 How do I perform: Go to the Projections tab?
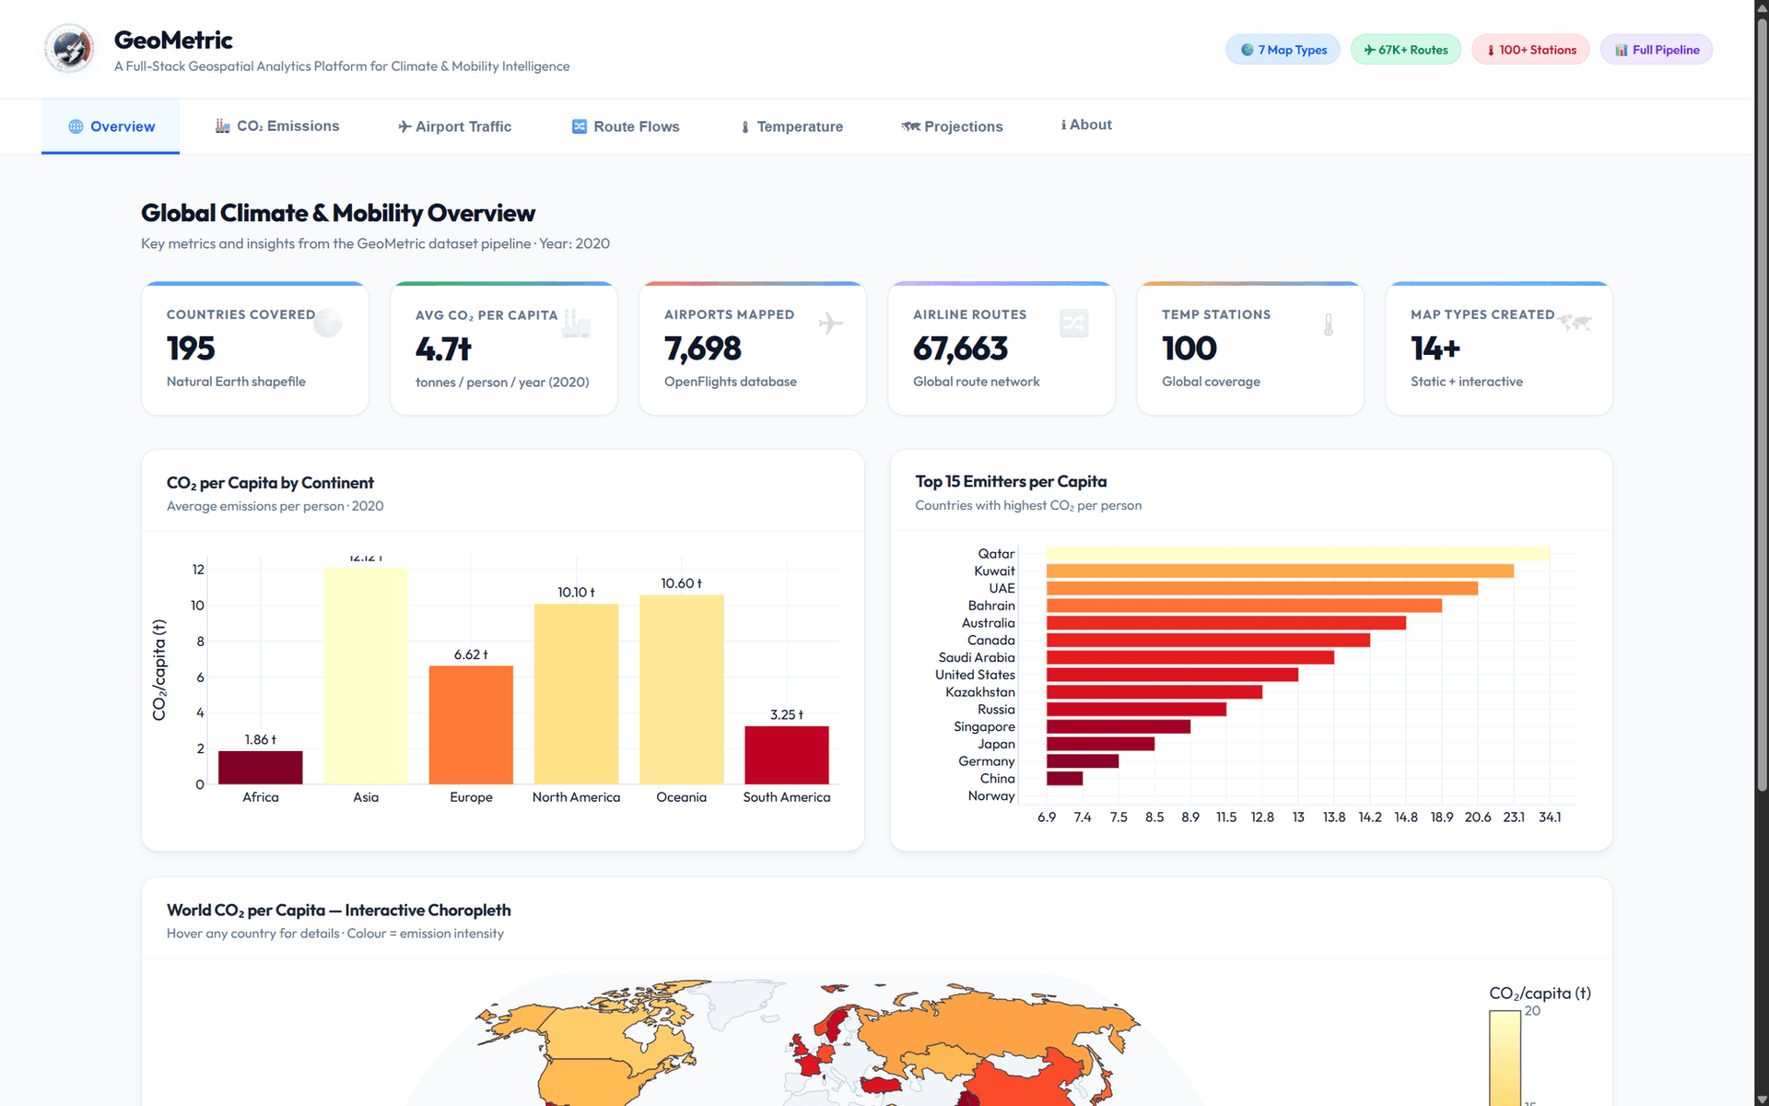[953, 126]
